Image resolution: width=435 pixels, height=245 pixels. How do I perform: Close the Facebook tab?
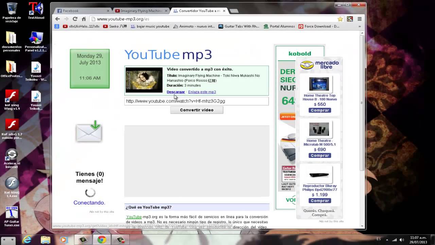tap(108, 11)
